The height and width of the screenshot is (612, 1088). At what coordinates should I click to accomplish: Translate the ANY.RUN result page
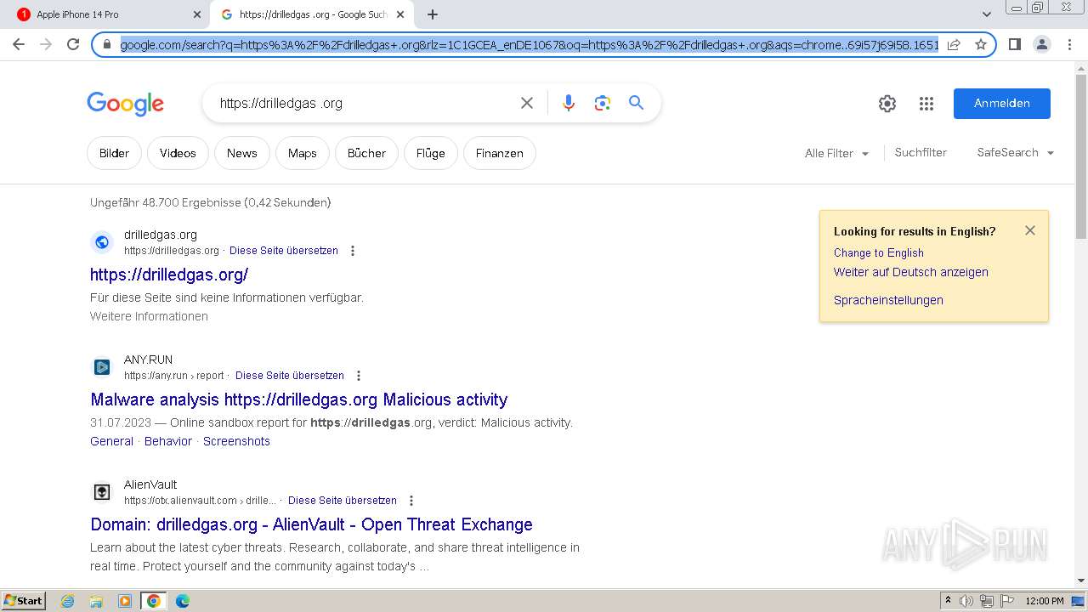point(290,376)
